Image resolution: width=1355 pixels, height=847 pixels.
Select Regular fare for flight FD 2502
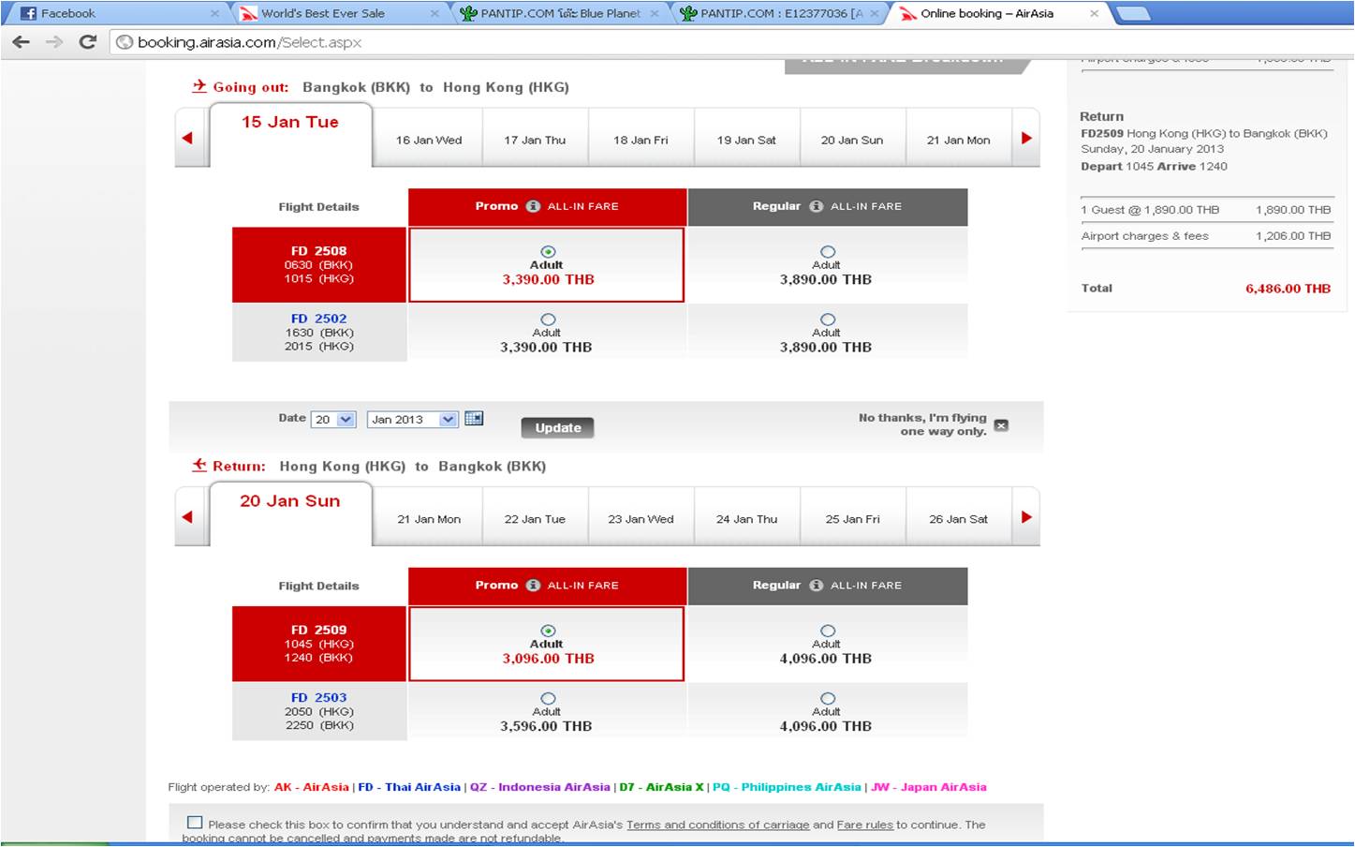(827, 319)
